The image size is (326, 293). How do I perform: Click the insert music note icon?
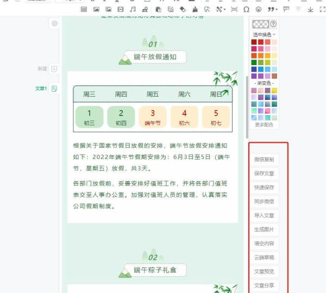pyautogui.click(x=132, y=10)
